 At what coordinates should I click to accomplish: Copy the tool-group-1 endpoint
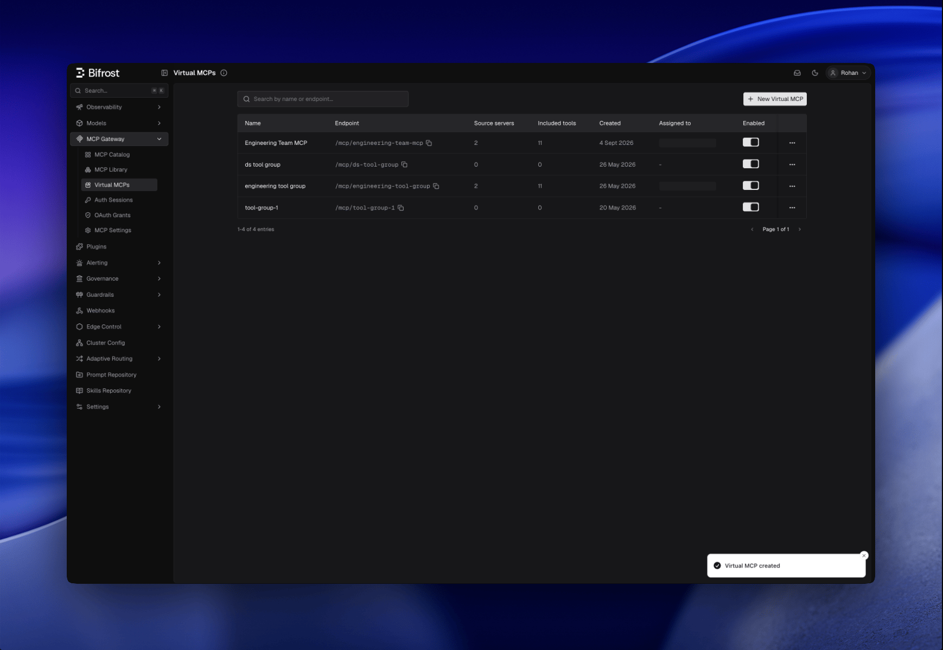coord(401,208)
